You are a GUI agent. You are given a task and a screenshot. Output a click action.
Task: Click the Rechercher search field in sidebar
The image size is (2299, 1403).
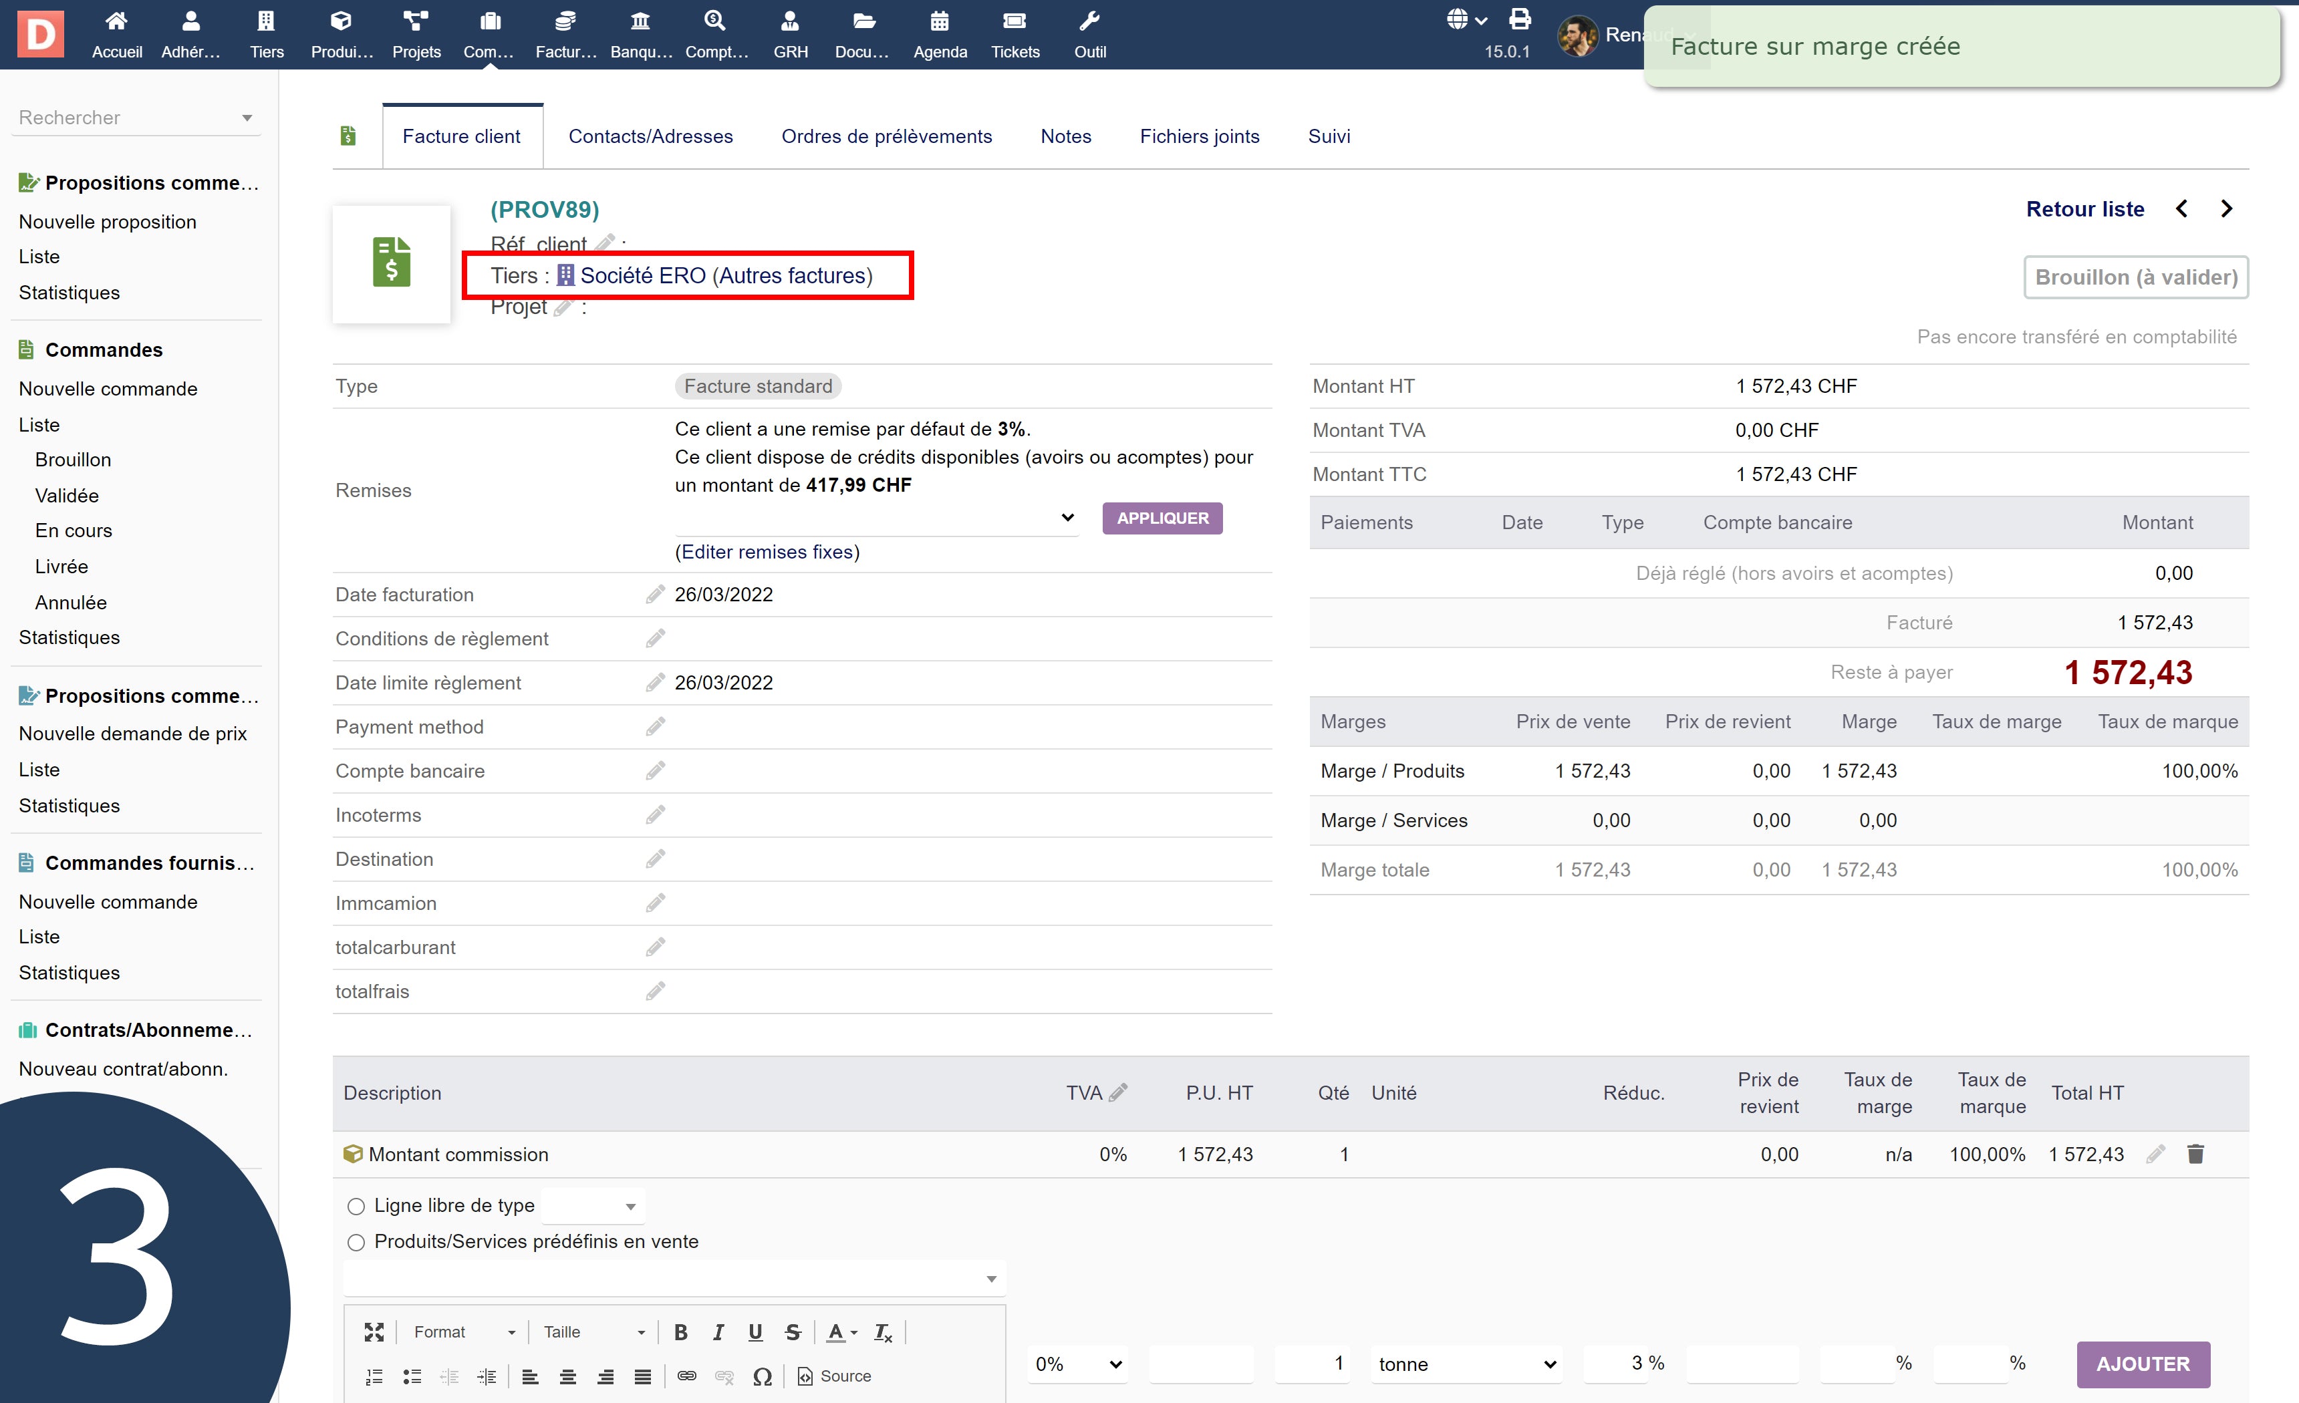click(x=126, y=118)
